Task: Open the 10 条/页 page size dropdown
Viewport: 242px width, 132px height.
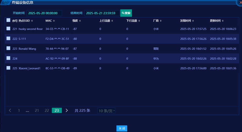Action: click(x=107, y=111)
